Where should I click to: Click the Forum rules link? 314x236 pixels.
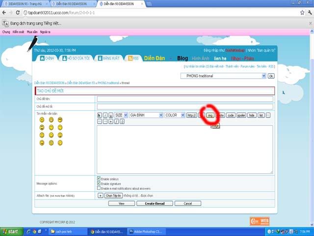[247, 66]
